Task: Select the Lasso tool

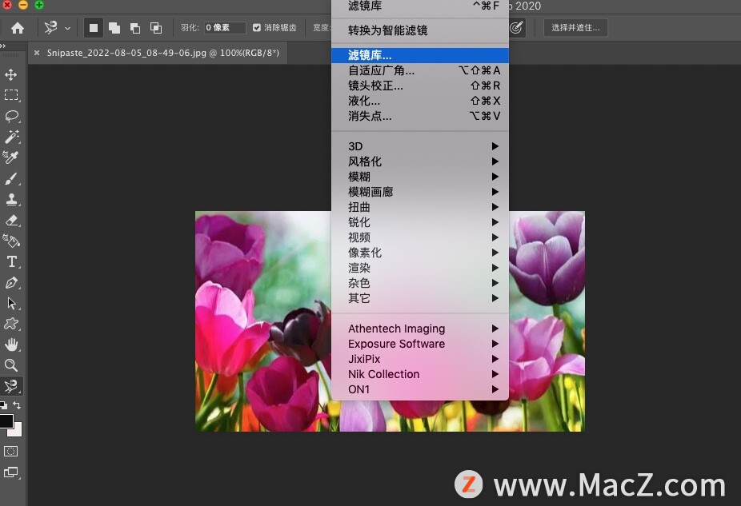Action: pyautogui.click(x=11, y=116)
